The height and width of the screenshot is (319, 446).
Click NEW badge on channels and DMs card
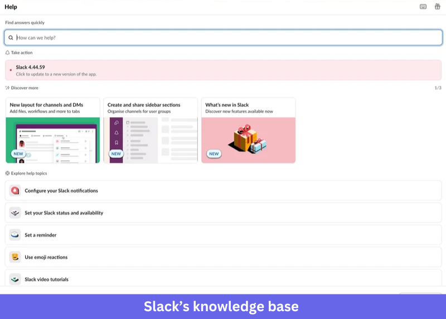[18, 154]
